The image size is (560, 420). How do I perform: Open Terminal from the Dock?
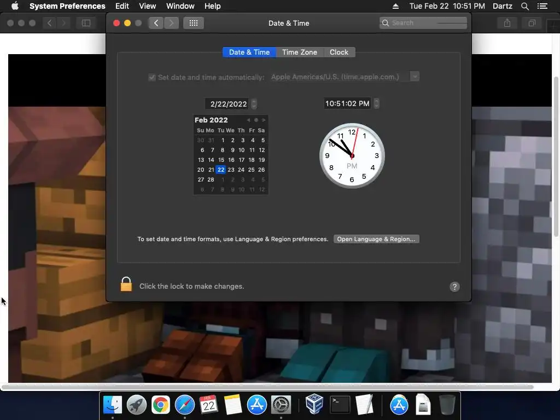[x=340, y=405]
